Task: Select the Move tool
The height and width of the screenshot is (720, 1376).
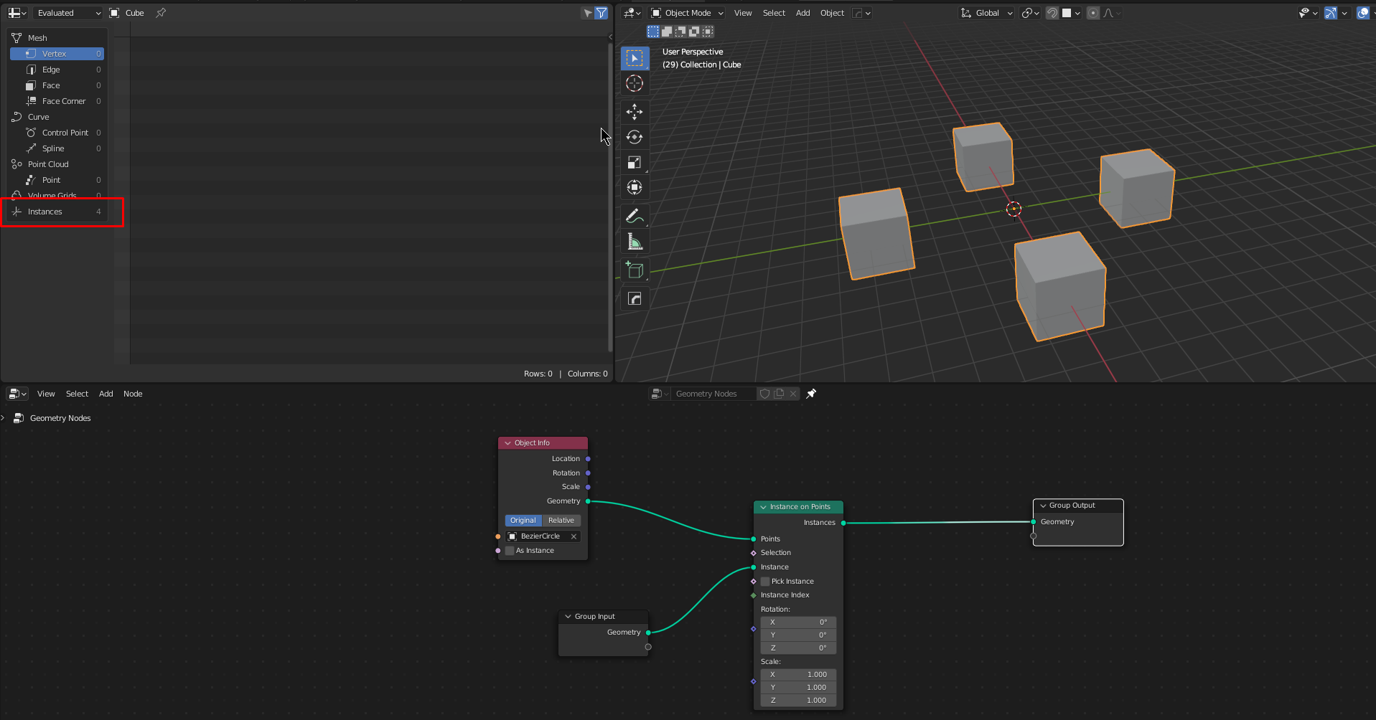Action: [635, 111]
